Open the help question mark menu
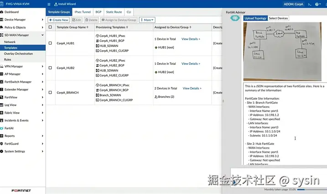The height and width of the screenshot is (194, 327). pos(317,4)
